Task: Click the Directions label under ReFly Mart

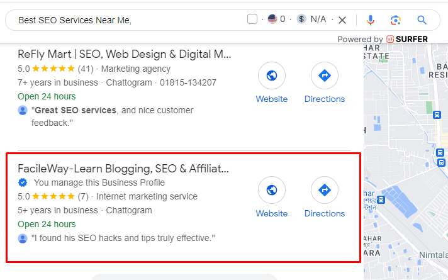Action: (x=325, y=99)
